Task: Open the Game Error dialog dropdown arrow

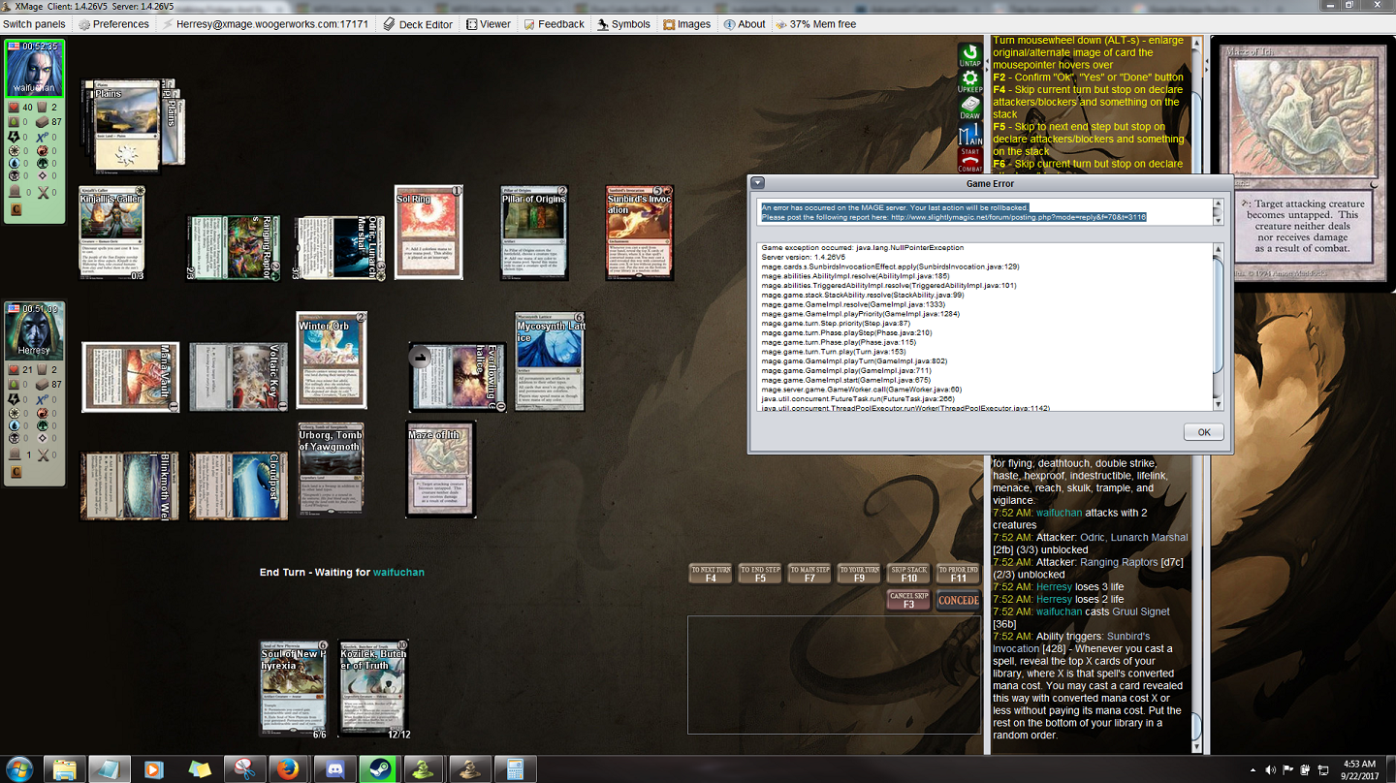Action: tap(758, 183)
